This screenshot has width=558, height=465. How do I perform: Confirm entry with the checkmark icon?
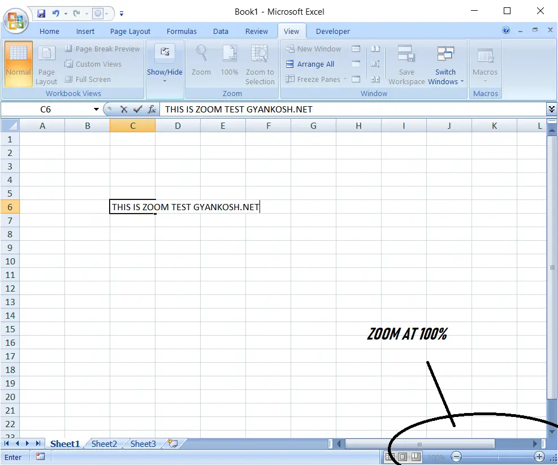[x=137, y=109]
